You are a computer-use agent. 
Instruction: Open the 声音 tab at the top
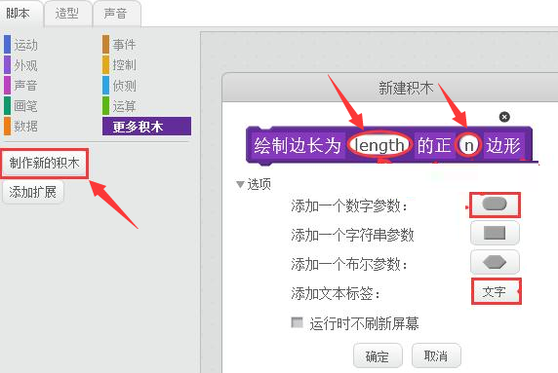click(x=116, y=14)
